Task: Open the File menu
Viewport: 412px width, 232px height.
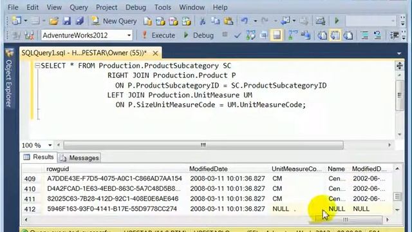Action: [13, 7]
